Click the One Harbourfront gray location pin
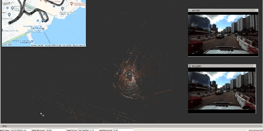 [x=62, y=8]
